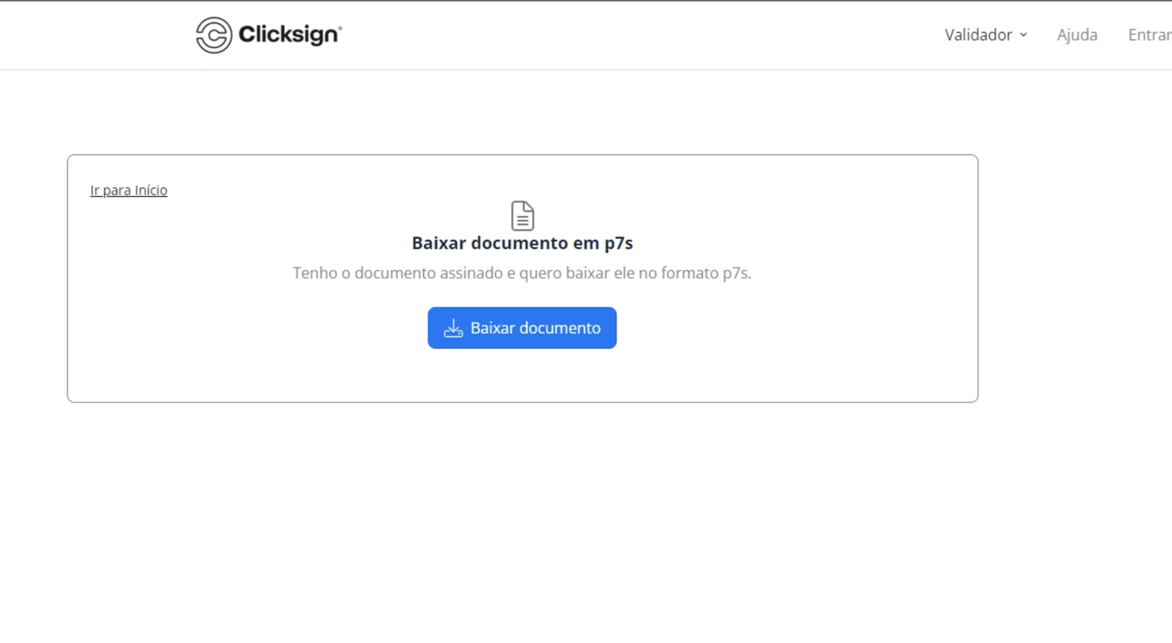The height and width of the screenshot is (643, 1172).
Task: Click the chevron next to Validador
Action: (x=1024, y=35)
